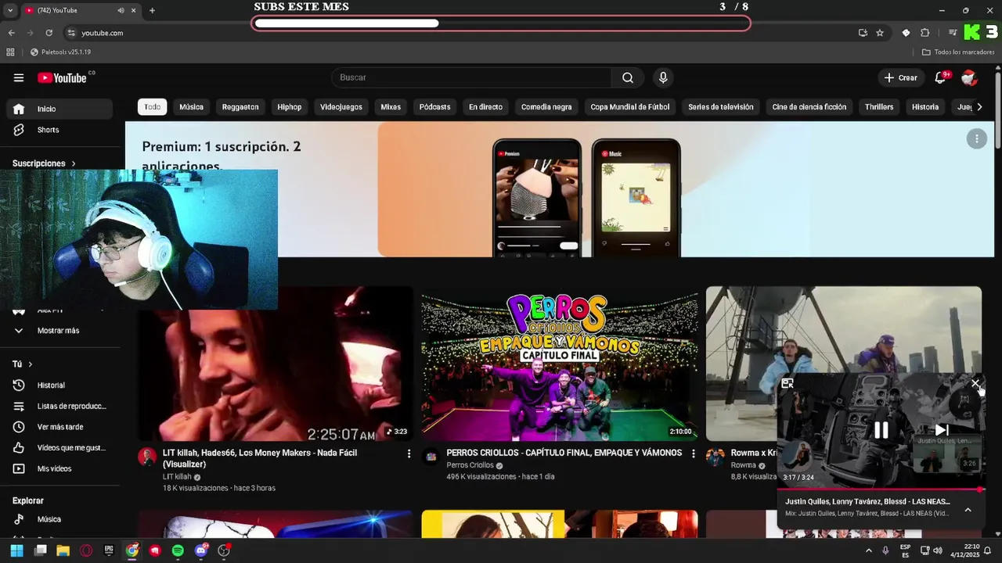1002x563 pixels.
Task: Open Perros Criollos channel avatar
Action: point(431,457)
